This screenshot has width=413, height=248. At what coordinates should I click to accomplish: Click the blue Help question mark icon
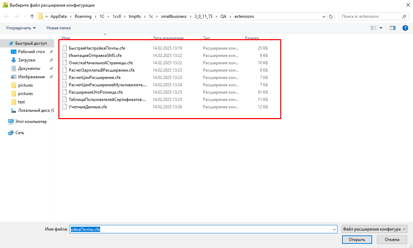[x=405, y=28]
